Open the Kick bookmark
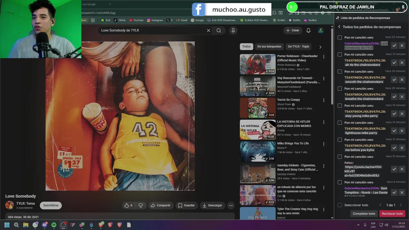This screenshot has height=230, width=409. (105, 20)
